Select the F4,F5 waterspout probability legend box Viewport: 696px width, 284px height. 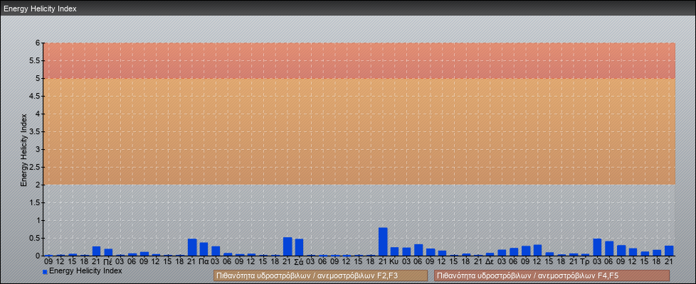coord(552,275)
